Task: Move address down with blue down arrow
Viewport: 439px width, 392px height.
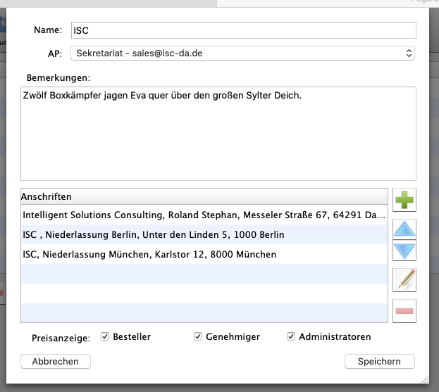Action: point(404,251)
